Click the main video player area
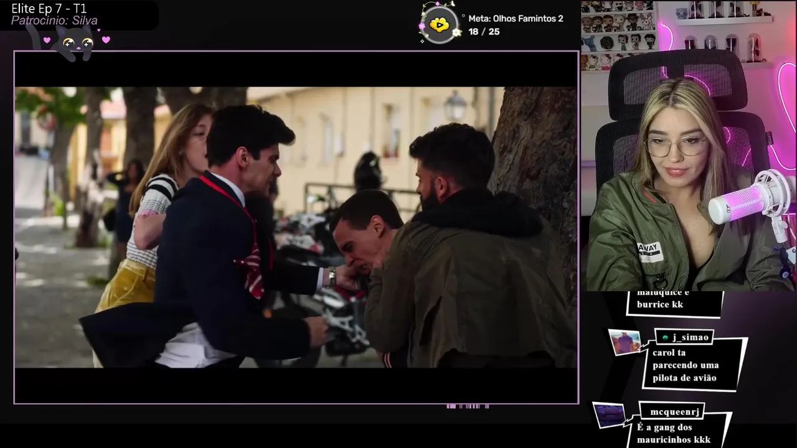 pos(296,227)
